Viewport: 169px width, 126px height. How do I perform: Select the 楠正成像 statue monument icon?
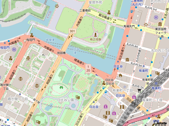pos(95,35)
